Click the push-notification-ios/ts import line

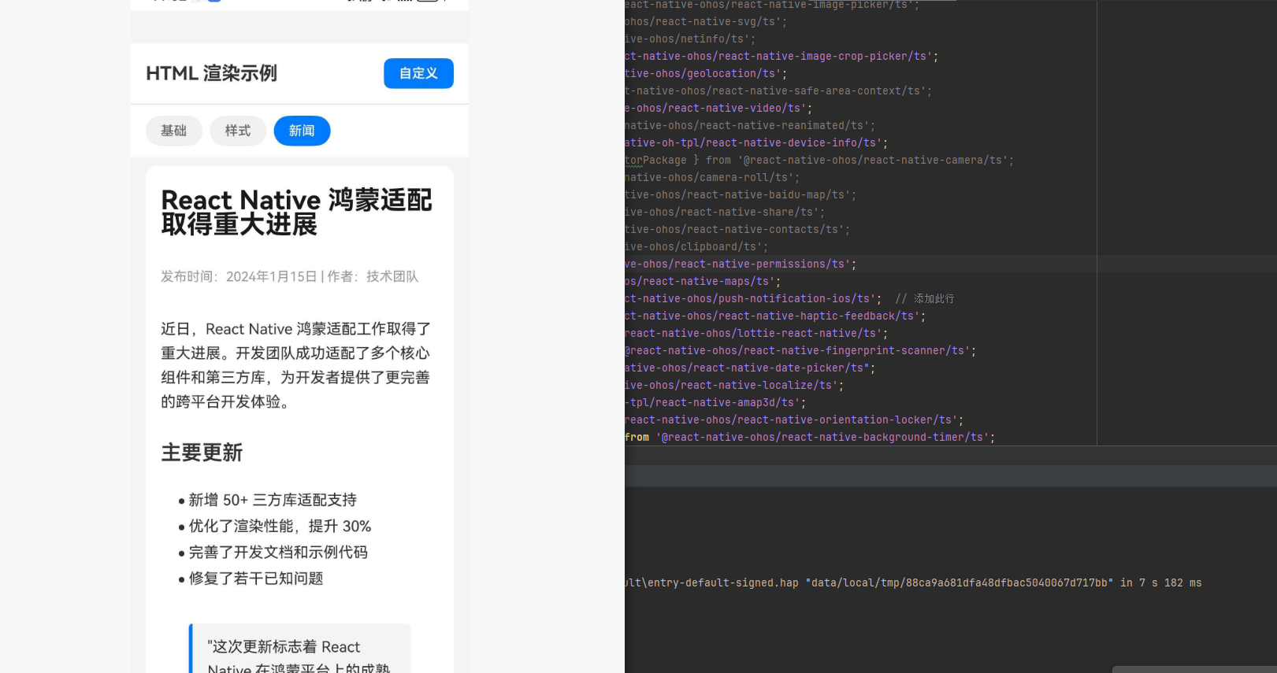(x=752, y=298)
